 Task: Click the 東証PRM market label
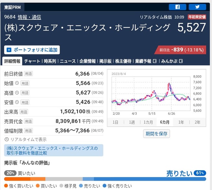pos(12,7)
